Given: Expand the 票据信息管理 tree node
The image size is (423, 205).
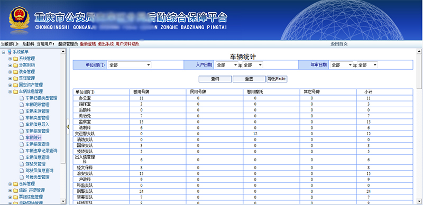Looking at the screenshot, I should click(x=10, y=197).
